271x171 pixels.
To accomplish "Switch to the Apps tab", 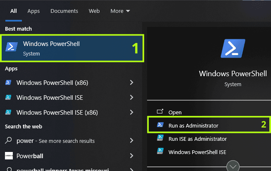I will click(33, 11).
